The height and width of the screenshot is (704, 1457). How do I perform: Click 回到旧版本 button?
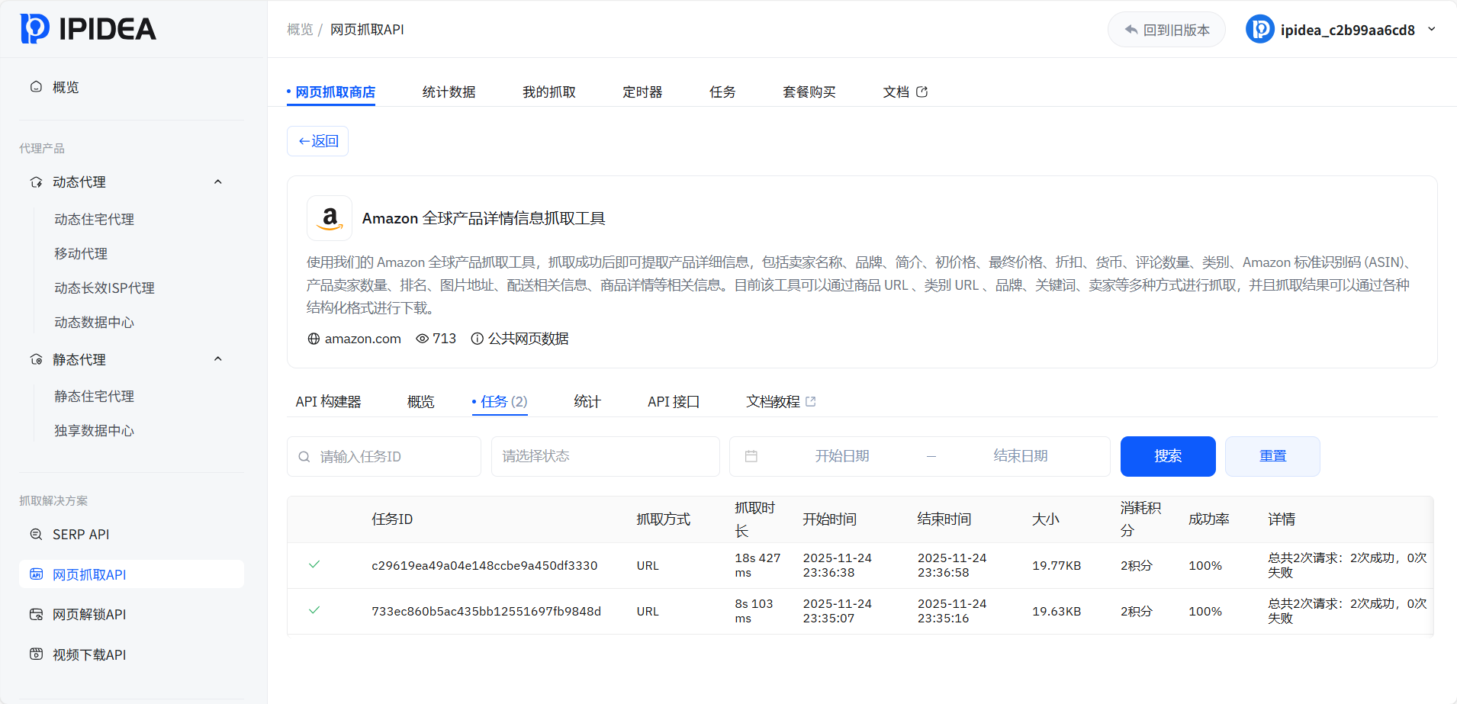click(x=1166, y=30)
